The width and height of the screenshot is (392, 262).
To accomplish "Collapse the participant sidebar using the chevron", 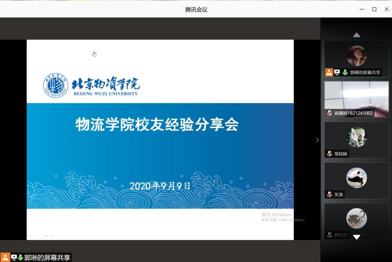I will (317, 140).
